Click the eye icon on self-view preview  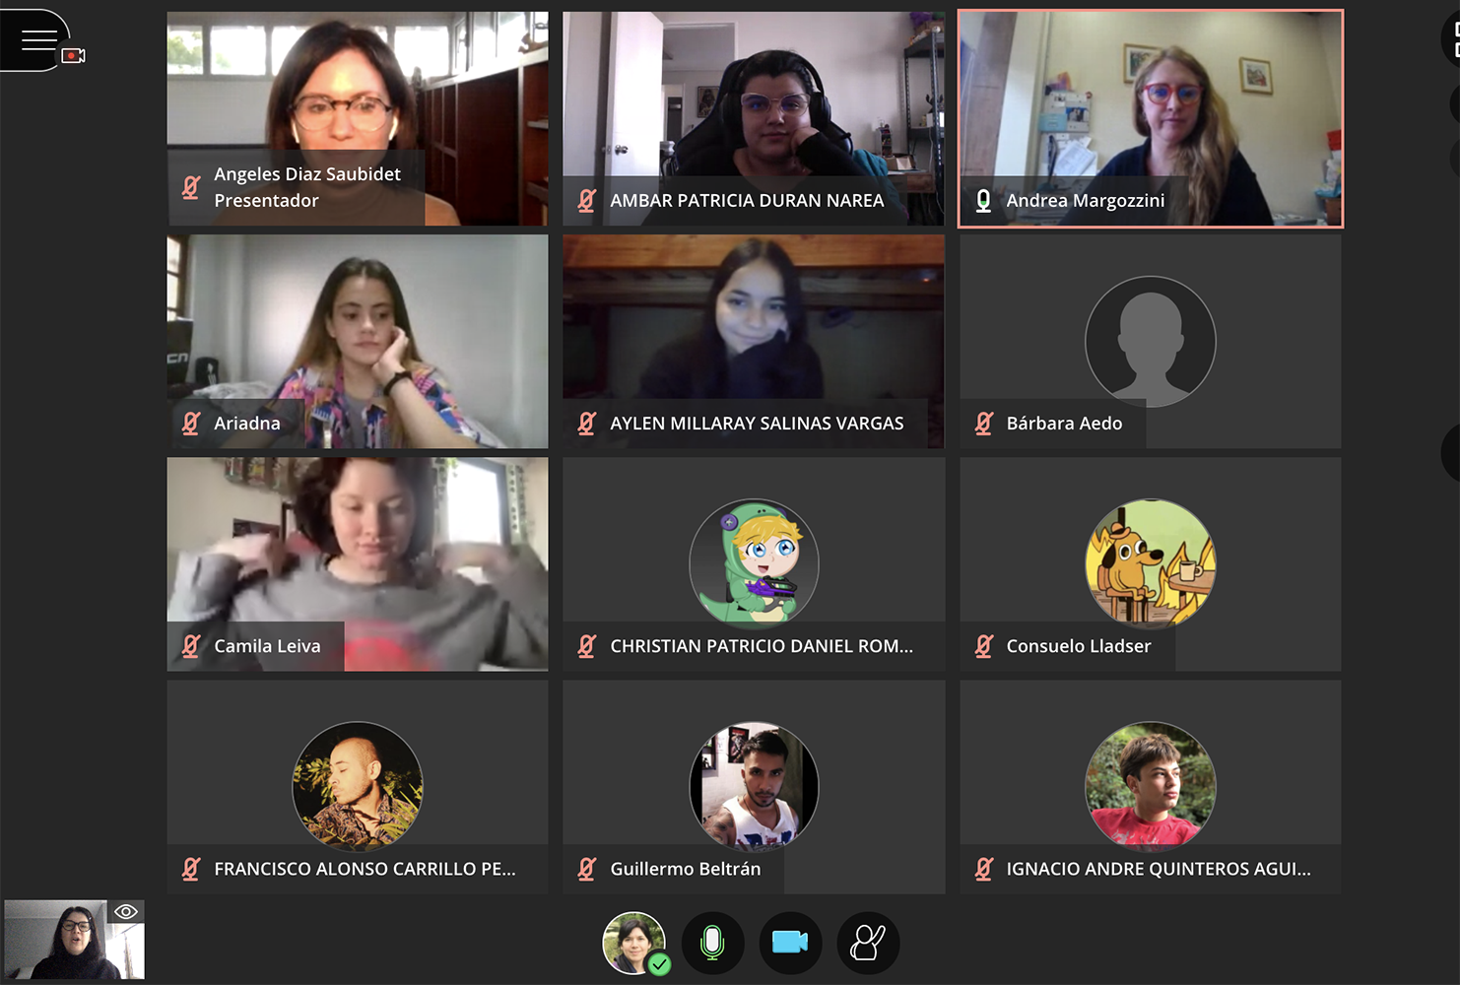click(x=126, y=912)
